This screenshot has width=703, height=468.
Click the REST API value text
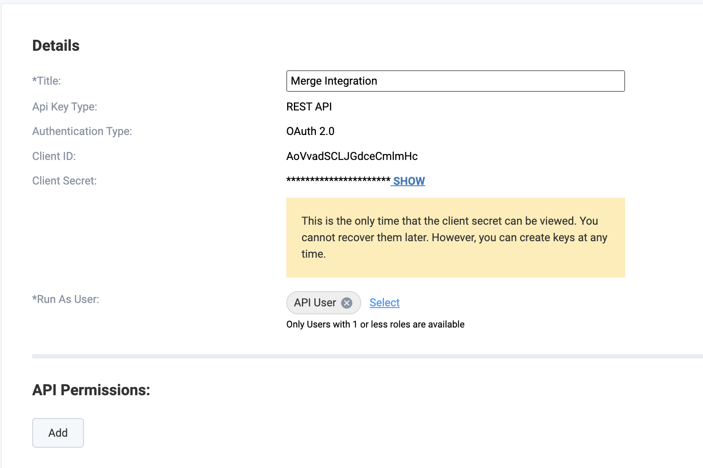point(309,107)
